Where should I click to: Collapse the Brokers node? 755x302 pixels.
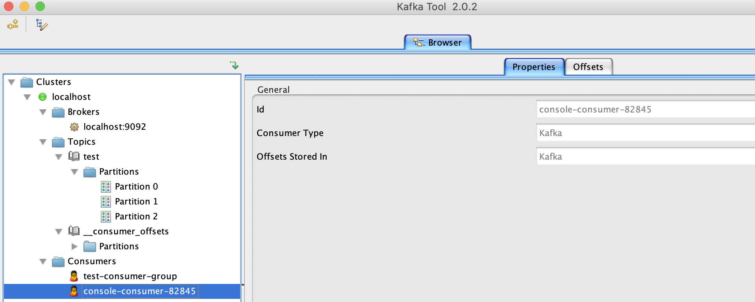(x=43, y=112)
